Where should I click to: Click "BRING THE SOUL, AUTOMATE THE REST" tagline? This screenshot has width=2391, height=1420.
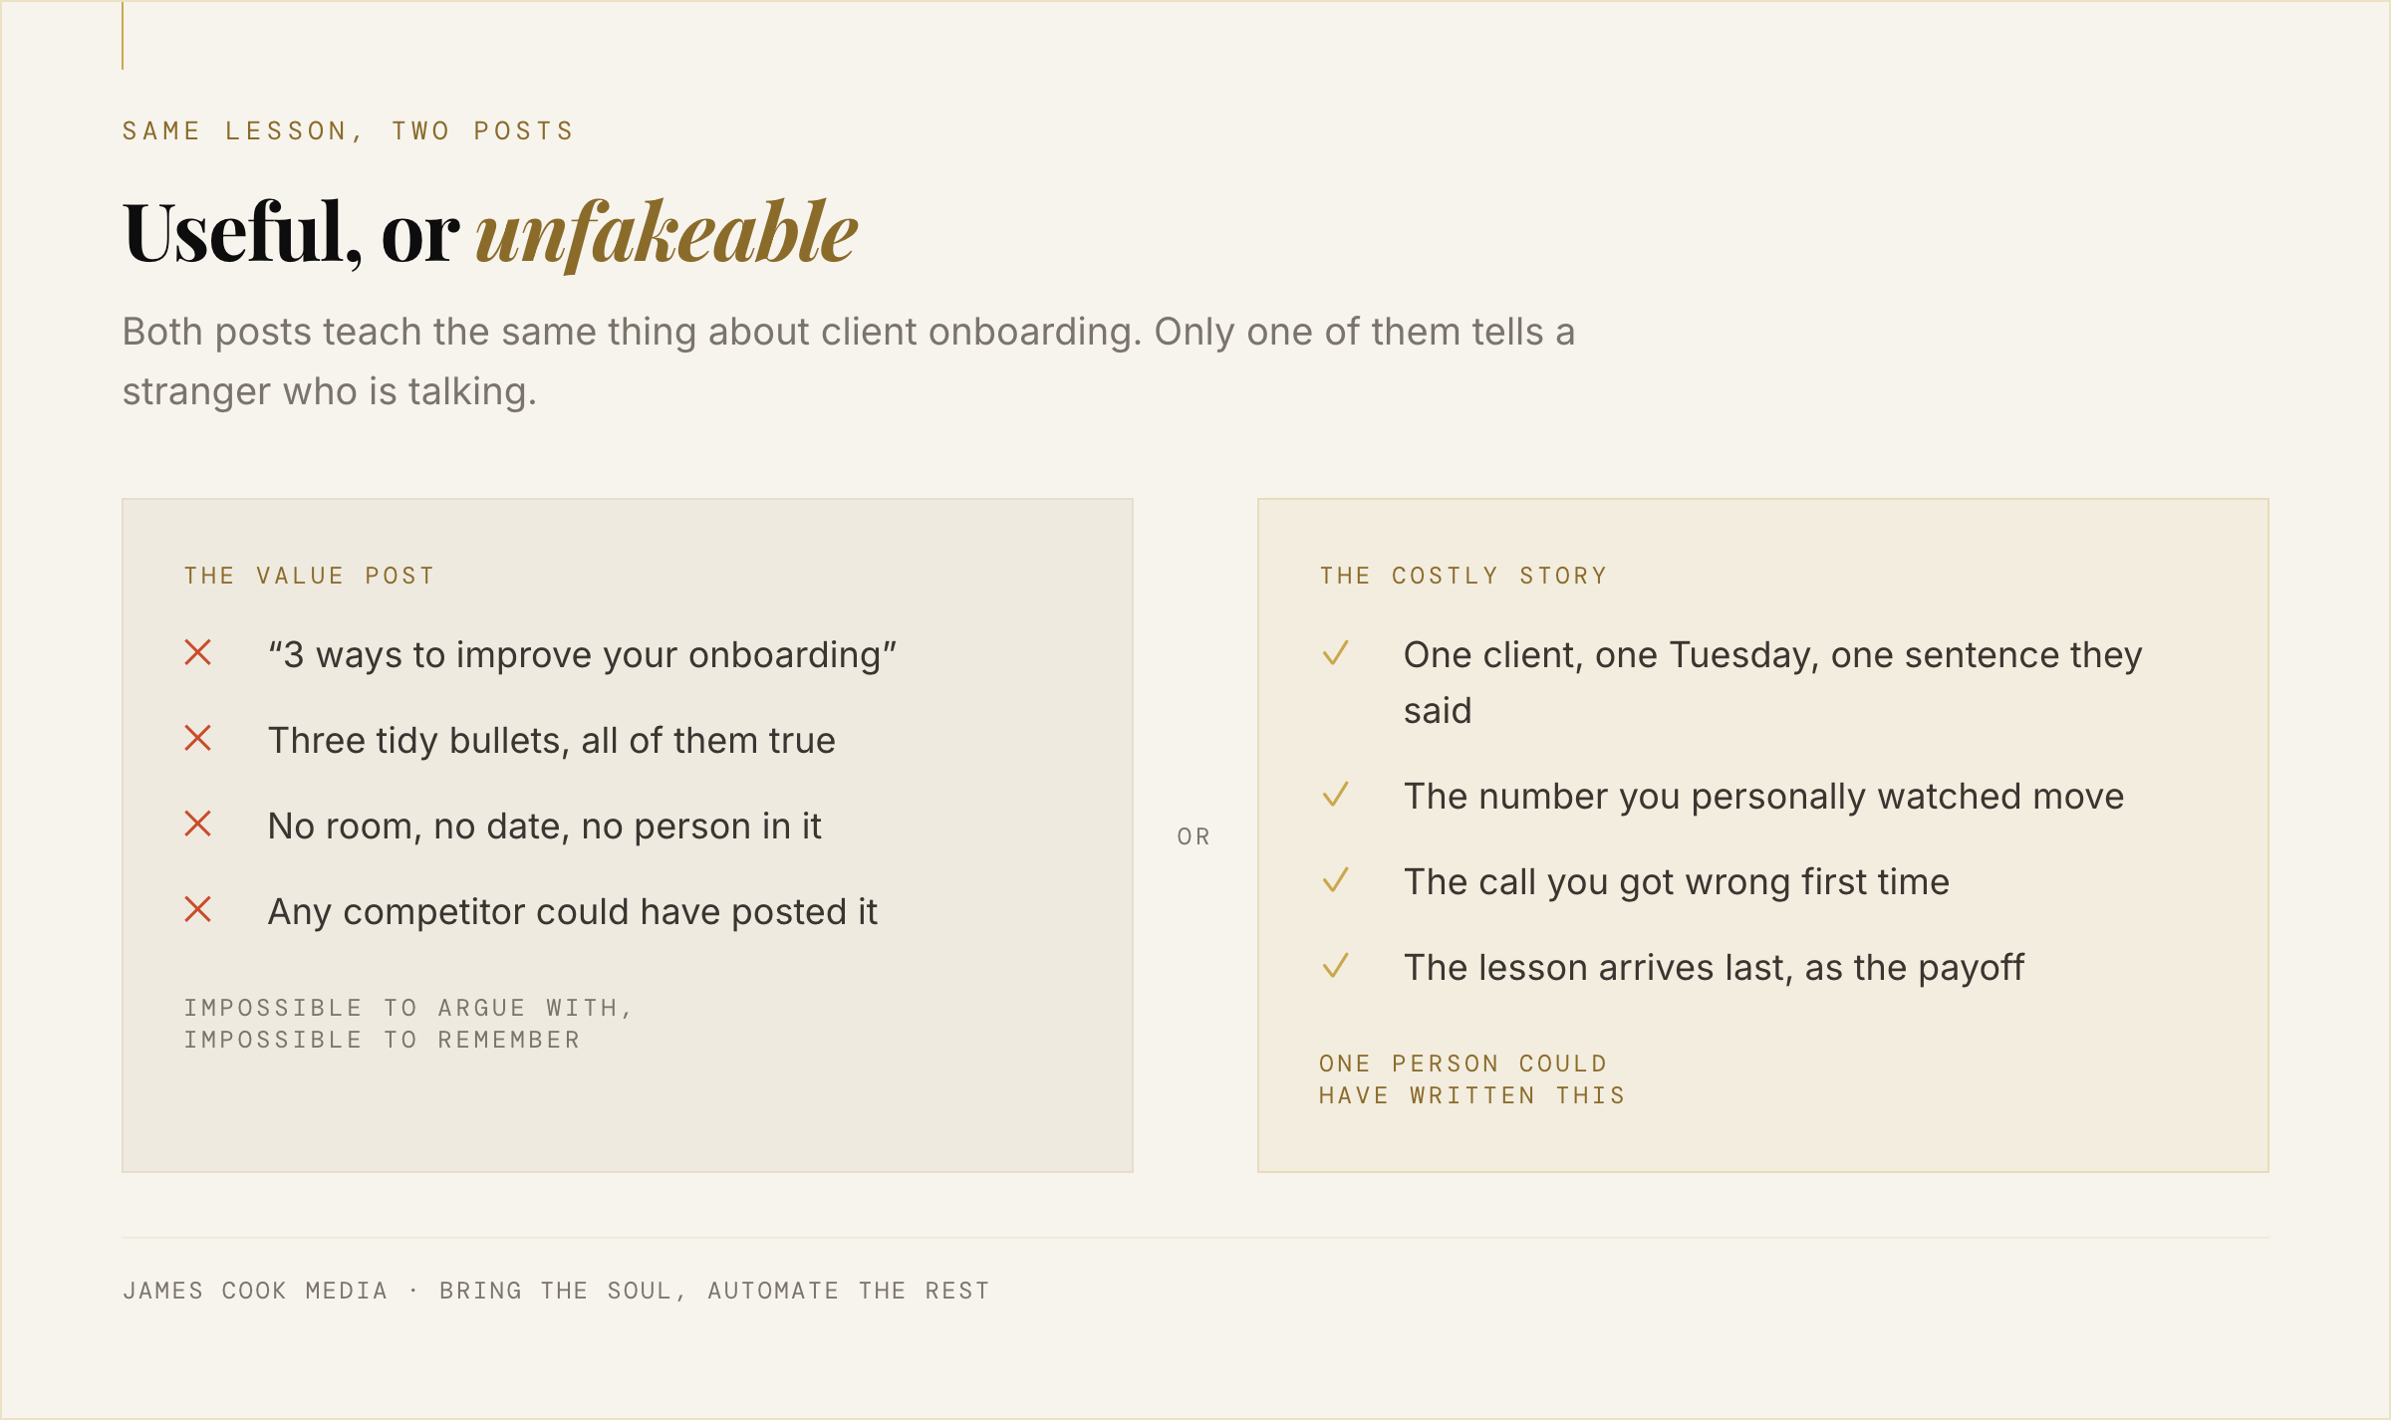(x=714, y=1291)
